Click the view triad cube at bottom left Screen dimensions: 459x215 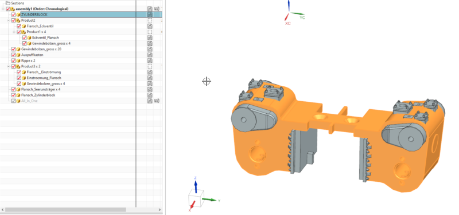[x=196, y=198]
